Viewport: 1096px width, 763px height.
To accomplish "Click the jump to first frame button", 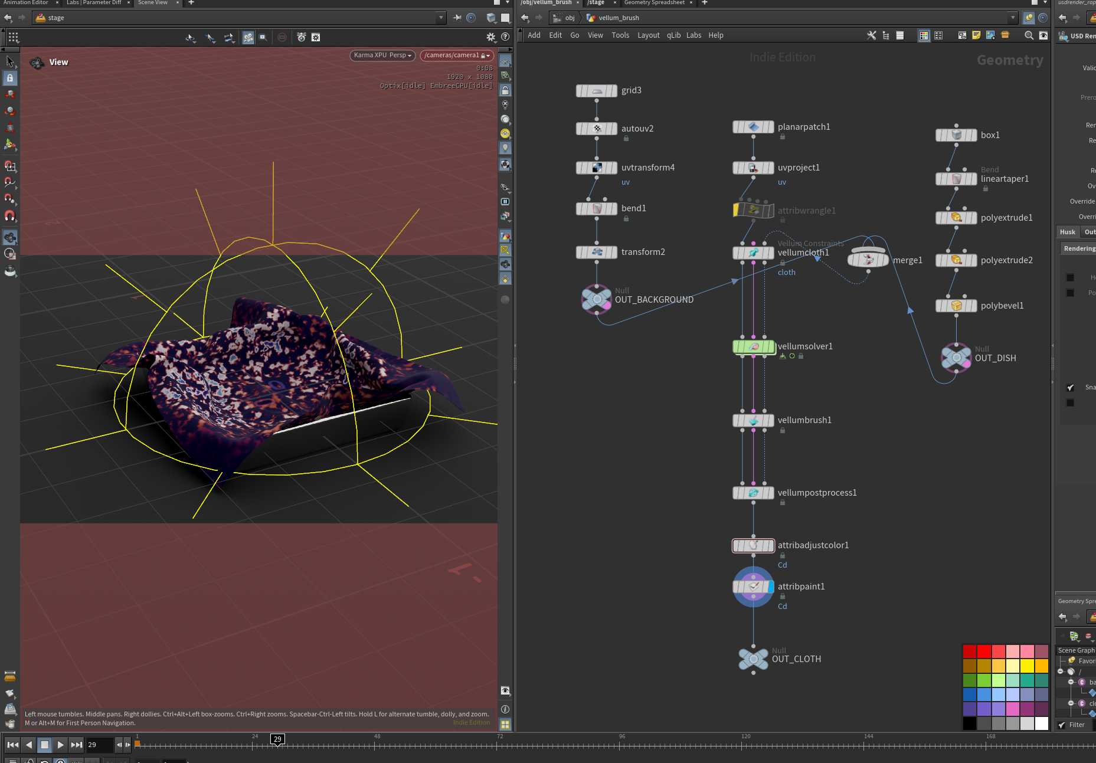I will (x=12, y=745).
